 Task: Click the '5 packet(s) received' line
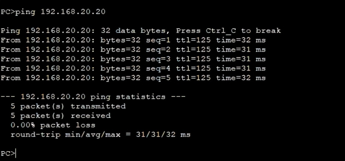tap(60, 116)
